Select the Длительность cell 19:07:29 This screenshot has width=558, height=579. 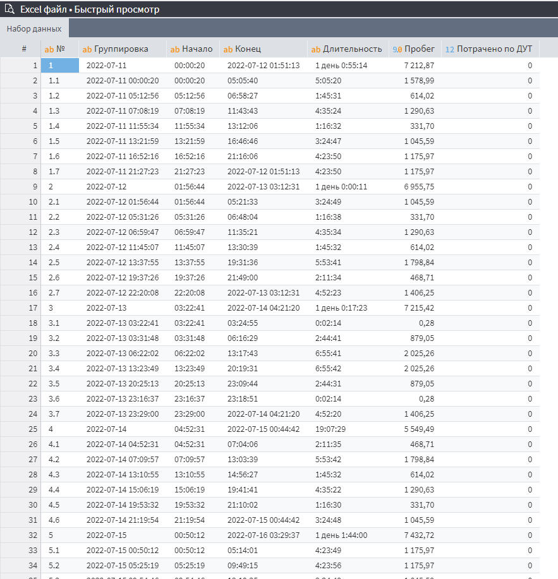330,429
